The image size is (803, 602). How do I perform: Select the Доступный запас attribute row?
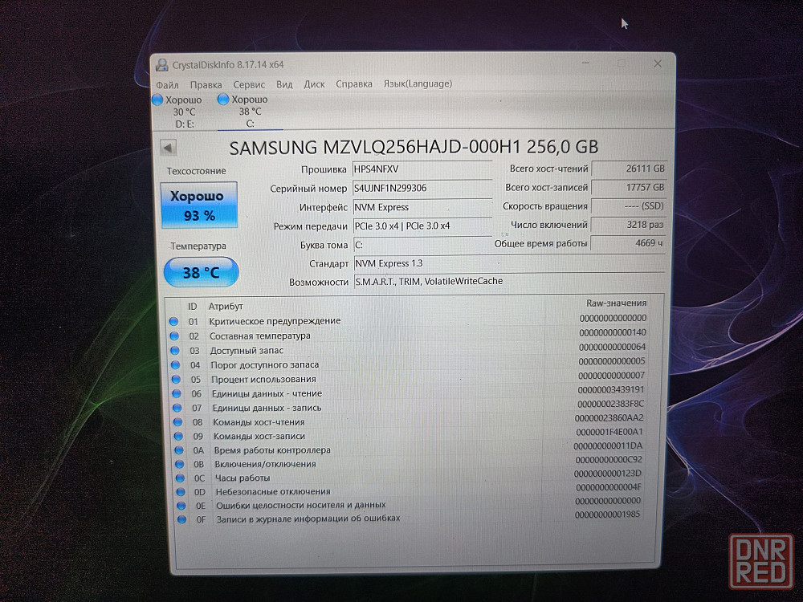coord(409,349)
